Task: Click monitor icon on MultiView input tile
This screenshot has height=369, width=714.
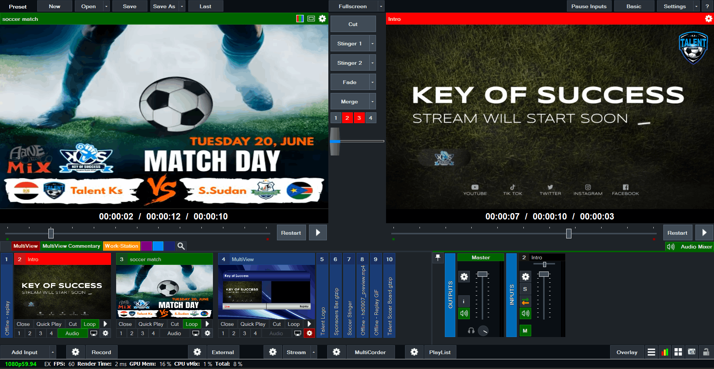Action: [298, 333]
